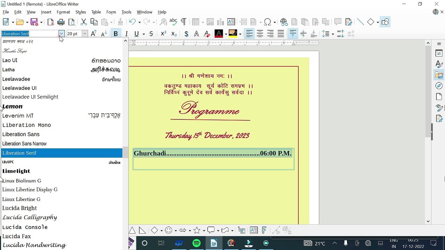
Task: Open the Styles menu
Action: click(81, 12)
